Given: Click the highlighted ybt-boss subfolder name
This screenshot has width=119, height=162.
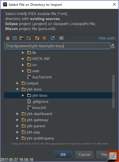Looking at the screenshot, I should pos(40,95).
